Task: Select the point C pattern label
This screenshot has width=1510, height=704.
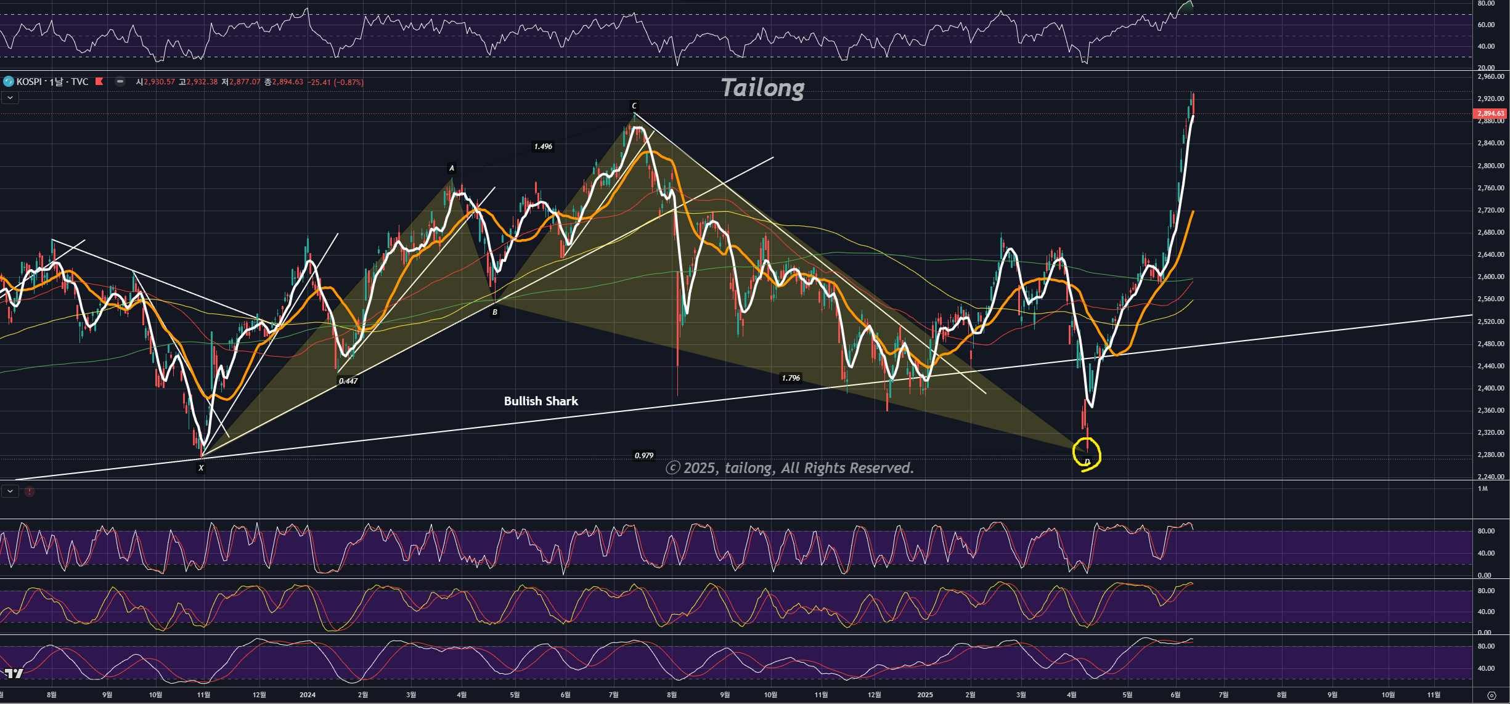Action: (x=634, y=106)
